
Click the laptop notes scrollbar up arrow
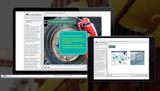pos(41,25)
